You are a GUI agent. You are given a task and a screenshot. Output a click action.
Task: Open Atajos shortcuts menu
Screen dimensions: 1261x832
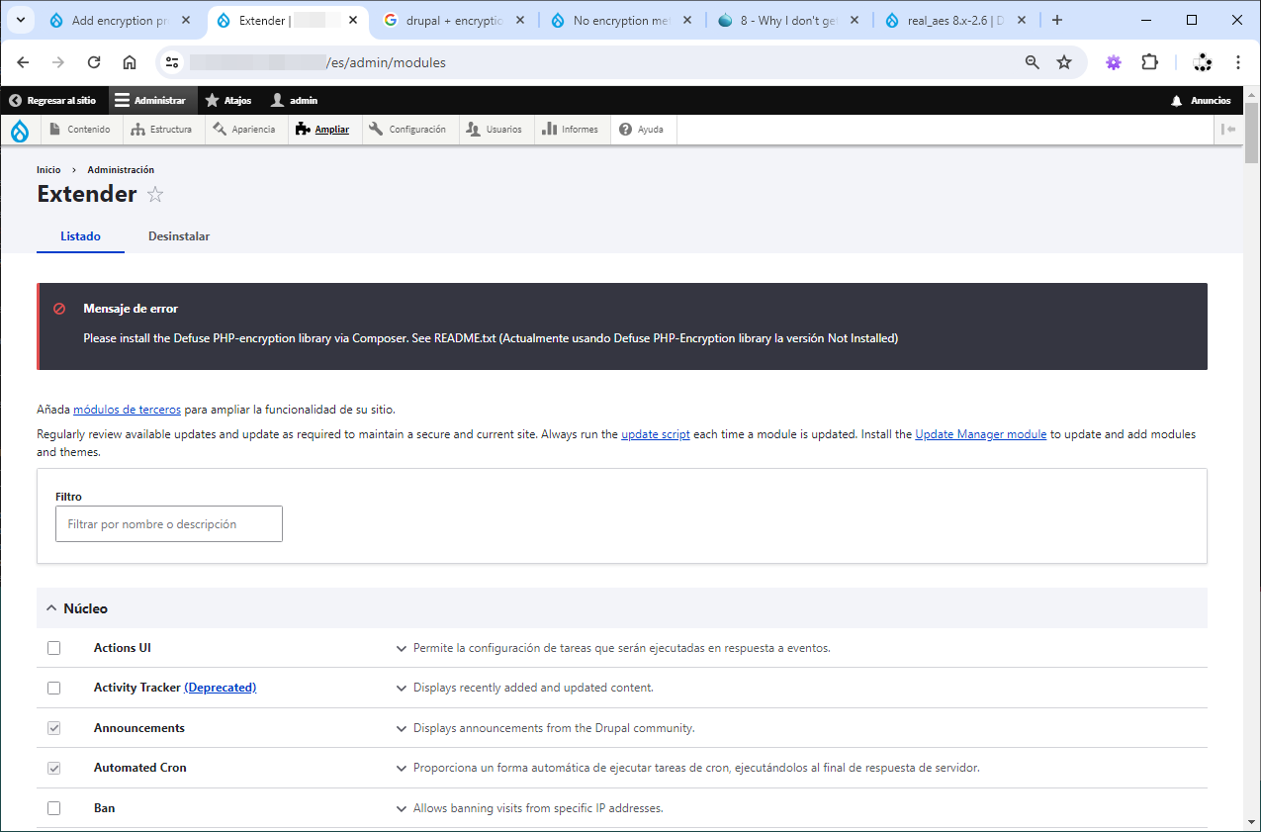[x=228, y=101]
